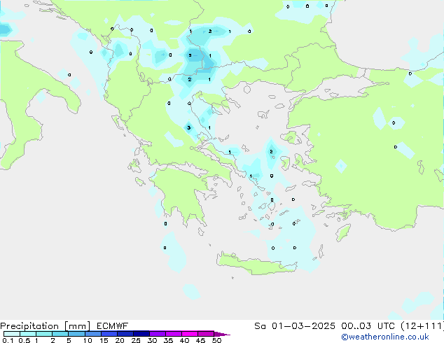Click the '45' legend scale label
The image size is (444, 343).
point(200,340)
